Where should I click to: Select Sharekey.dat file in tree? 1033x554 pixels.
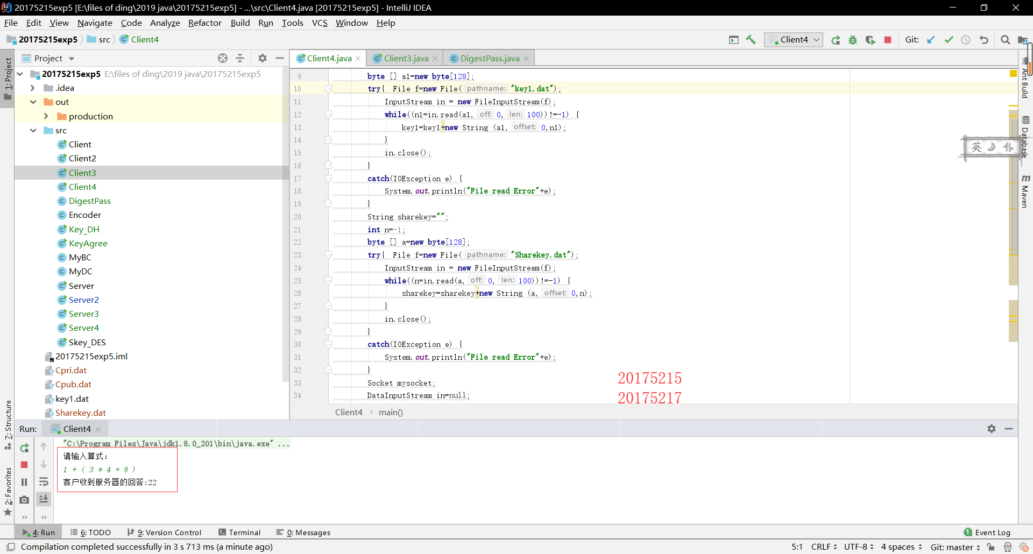80,413
